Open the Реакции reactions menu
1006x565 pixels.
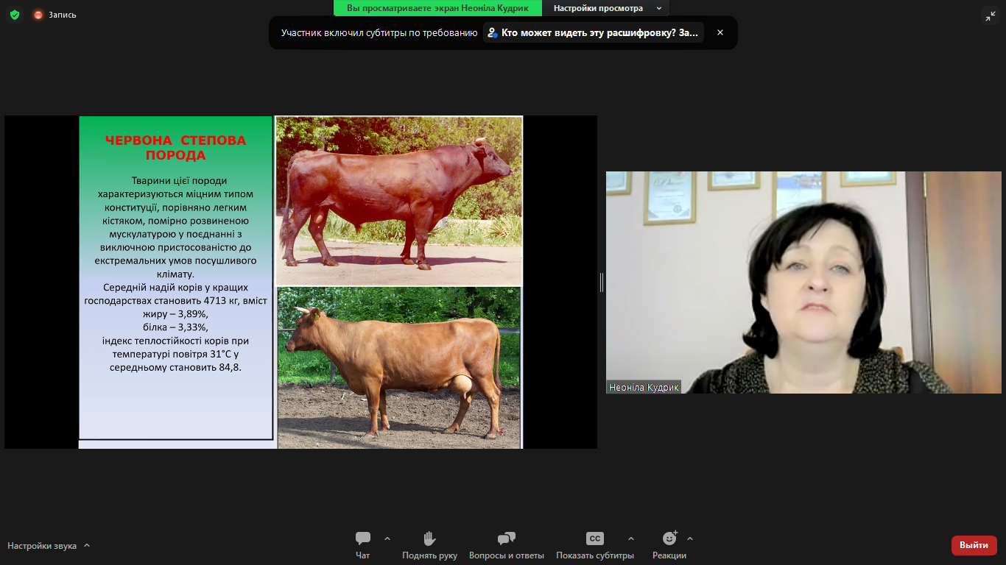tap(669, 545)
